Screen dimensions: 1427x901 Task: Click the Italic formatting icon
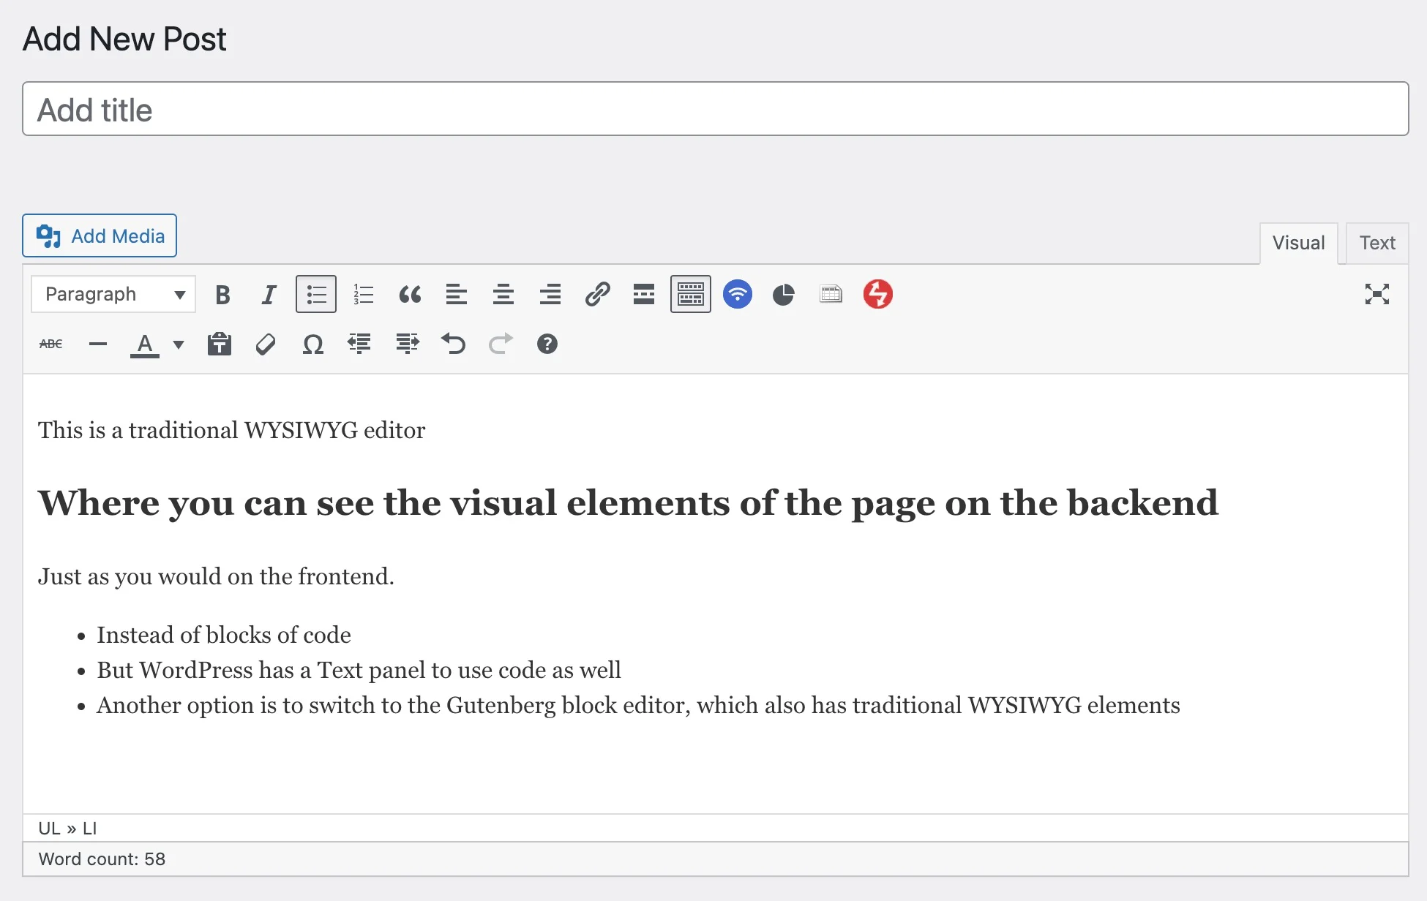tap(267, 295)
